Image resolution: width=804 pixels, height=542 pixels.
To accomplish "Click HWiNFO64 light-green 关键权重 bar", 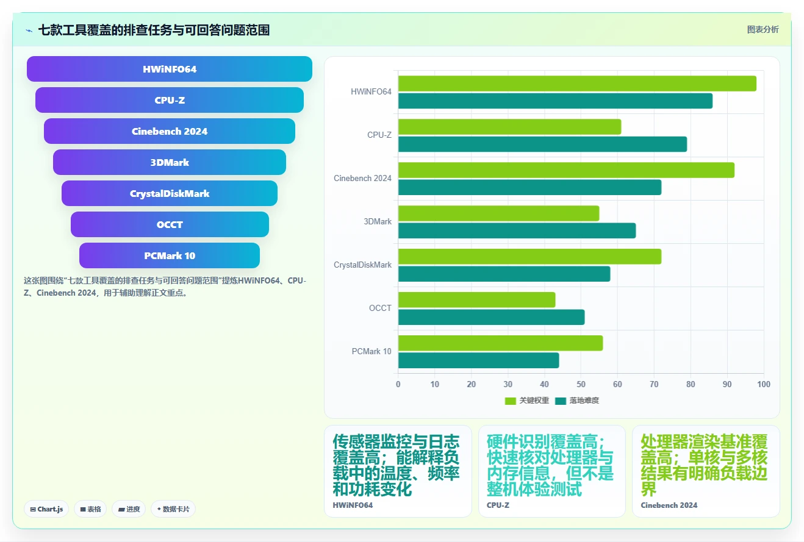I will tap(577, 84).
